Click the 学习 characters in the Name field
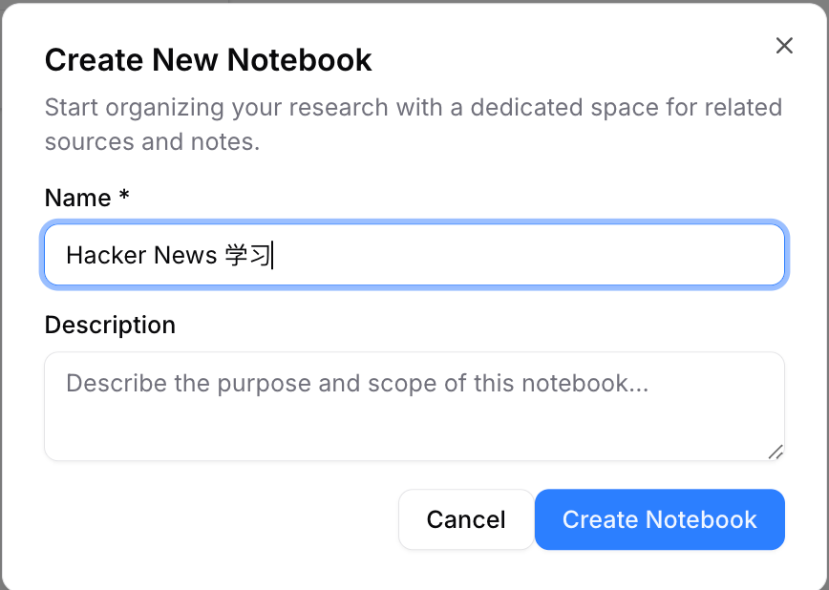Viewport: 829px width, 590px height. pyautogui.click(x=248, y=255)
